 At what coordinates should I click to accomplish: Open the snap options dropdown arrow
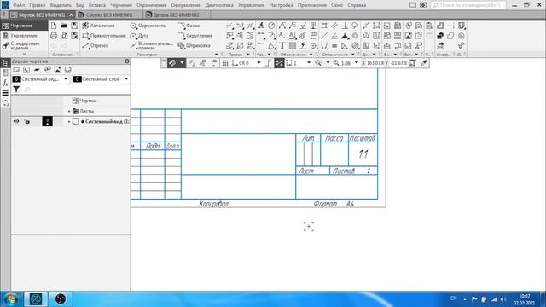(x=182, y=63)
